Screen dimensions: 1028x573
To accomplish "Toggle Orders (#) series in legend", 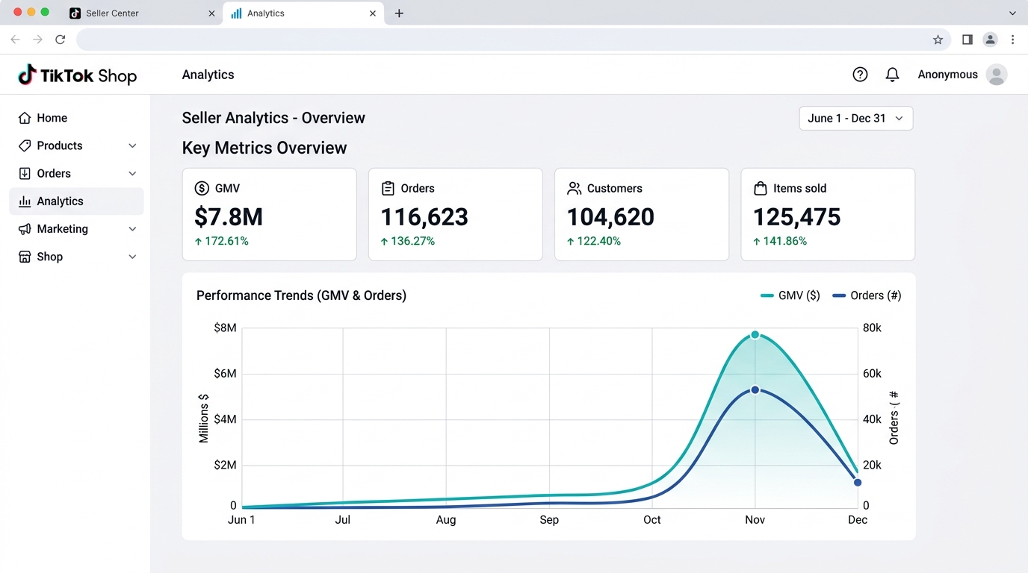I will coord(867,295).
